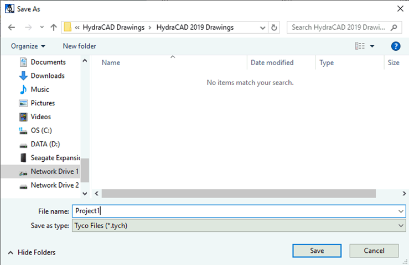Sort by the Name column header
Image resolution: width=409 pixels, height=265 pixels.
[111, 63]
